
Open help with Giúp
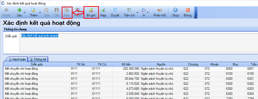[x=176, y=12]
